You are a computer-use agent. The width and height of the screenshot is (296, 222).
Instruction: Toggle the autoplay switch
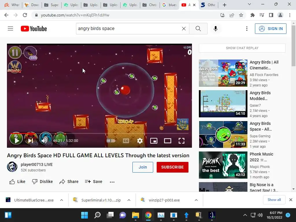(x=111, y=141)
